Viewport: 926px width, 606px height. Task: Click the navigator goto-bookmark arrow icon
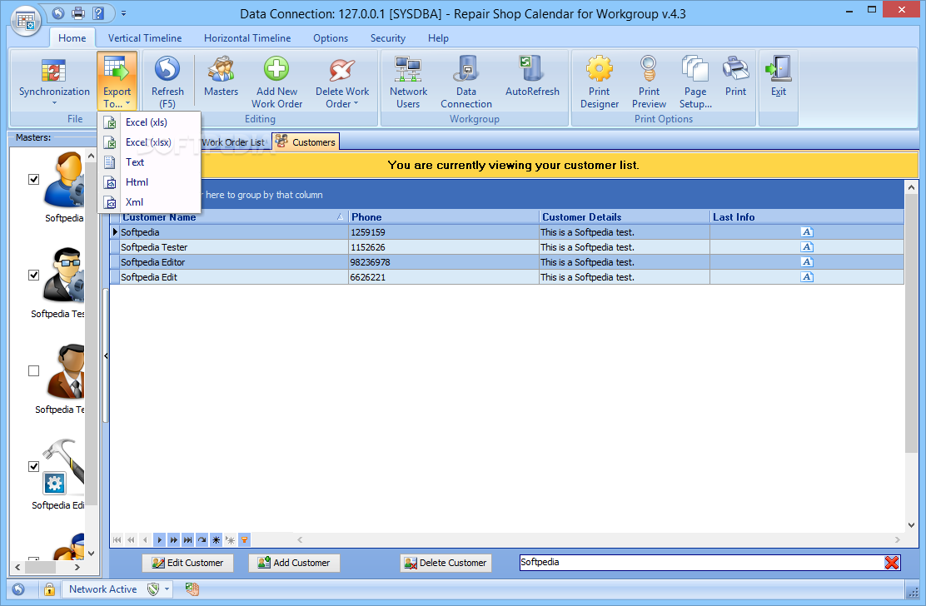tap(231, 540)
